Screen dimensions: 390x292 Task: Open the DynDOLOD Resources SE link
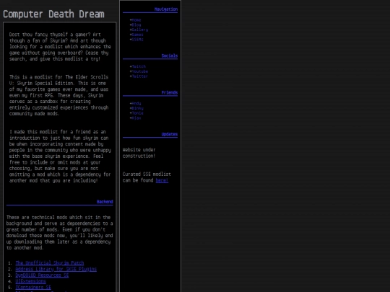pyautogui.click(x=42, y=275)
